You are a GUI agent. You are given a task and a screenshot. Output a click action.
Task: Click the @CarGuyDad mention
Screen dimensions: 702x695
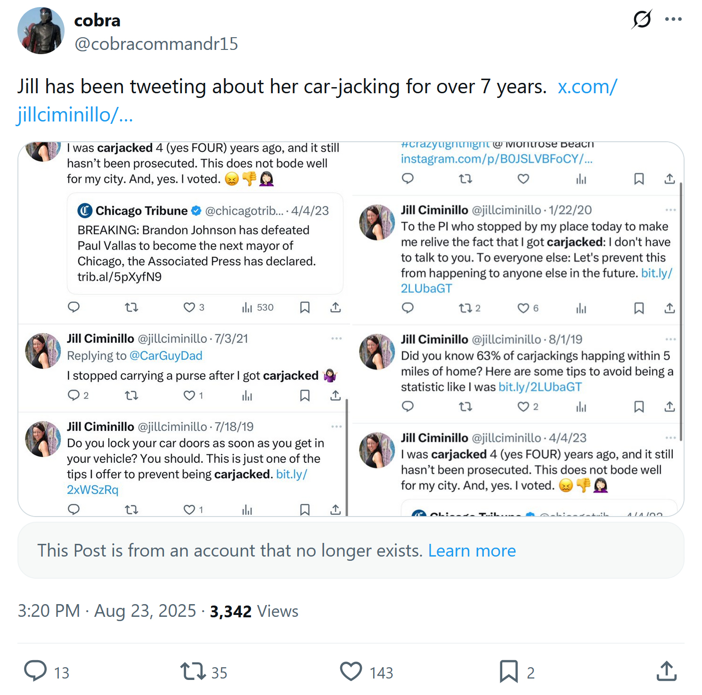pyautogui.click(x=165, y=356)
